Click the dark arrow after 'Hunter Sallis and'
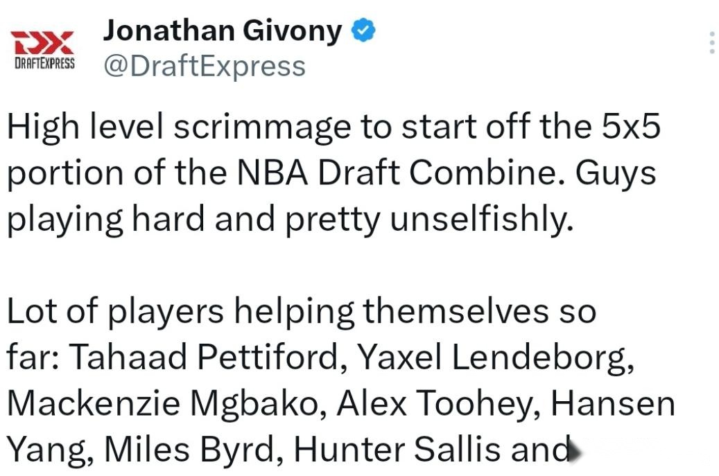Screen dimensions: 719x476 point(575,451)
